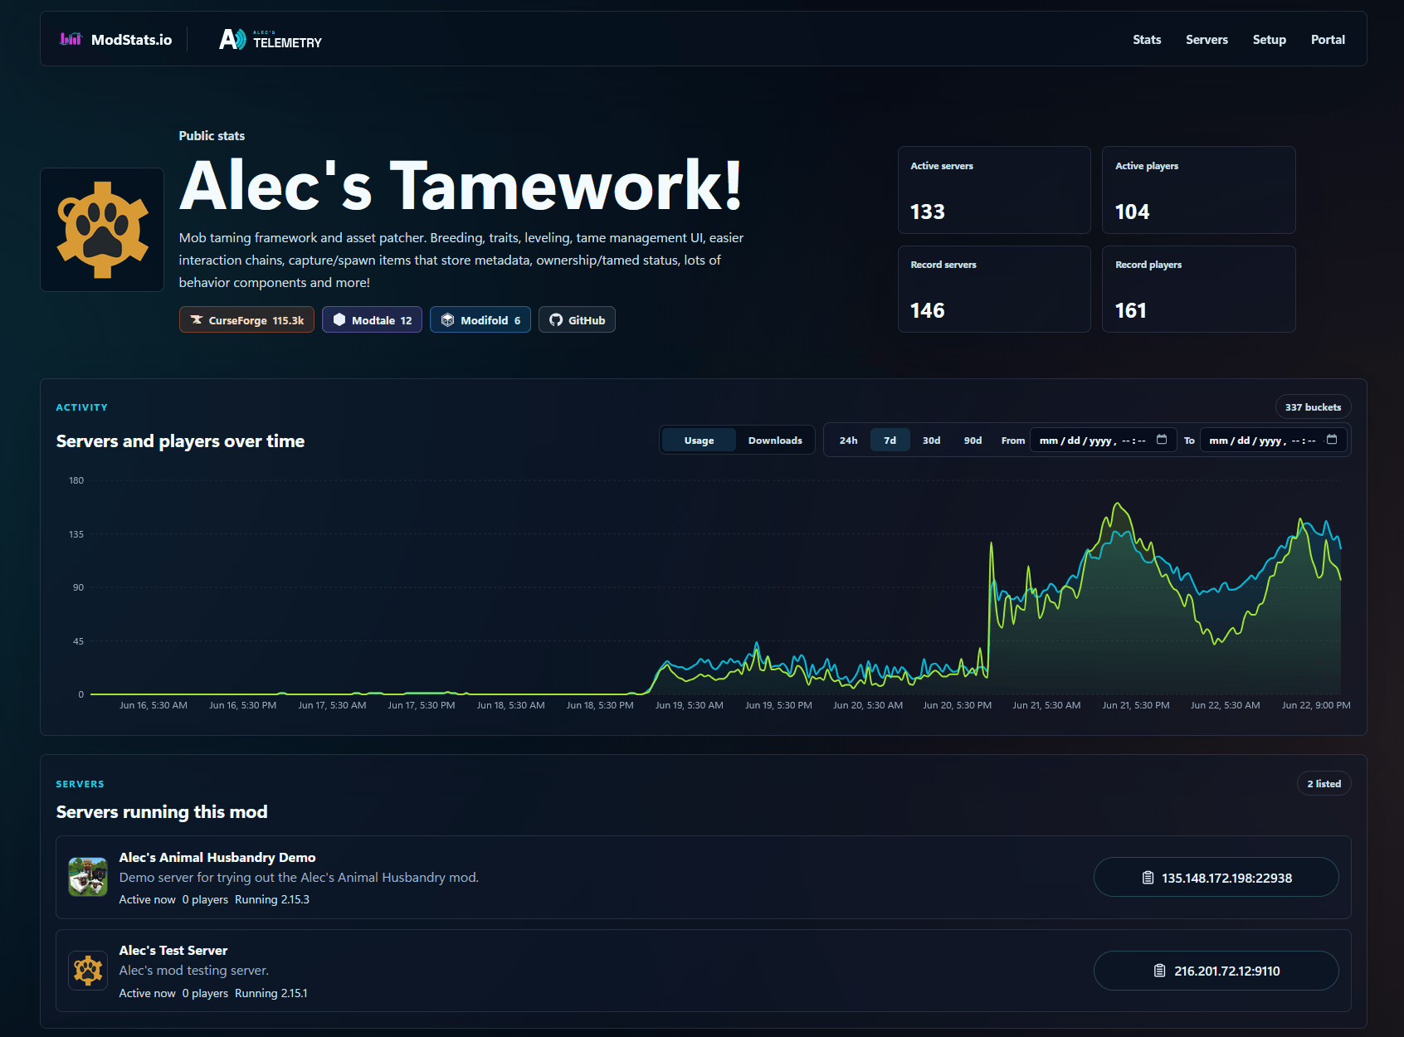Screen dimensions: 1404x1037
Task: Open the CurseForge 115.3k link
Action: [x=246, y=320]
